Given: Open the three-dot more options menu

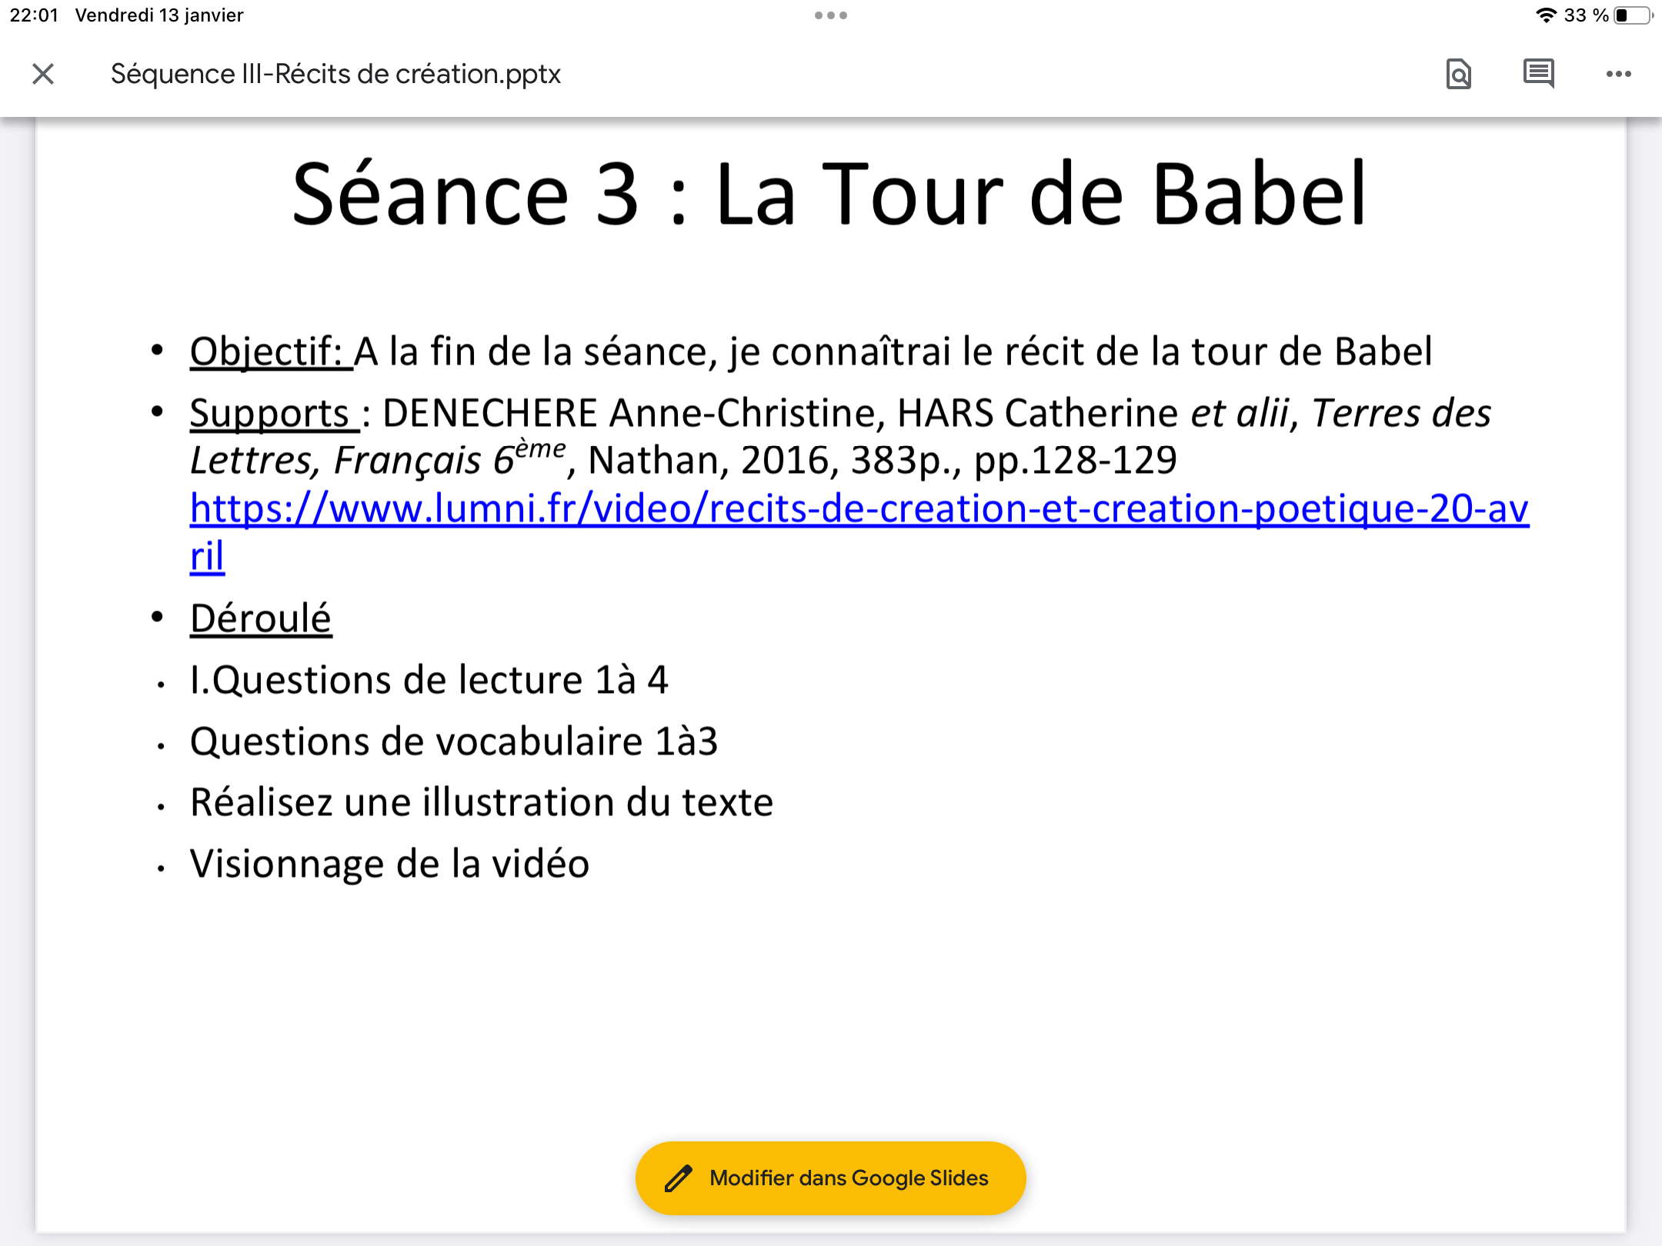Looking at the screenshot, I should [x=1618, y=74].
